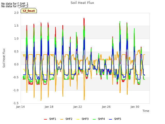This screenshot has height=124, width=165.
Task: Click the Jan 30 x-axis tick label
Action: tap(135, 107)
